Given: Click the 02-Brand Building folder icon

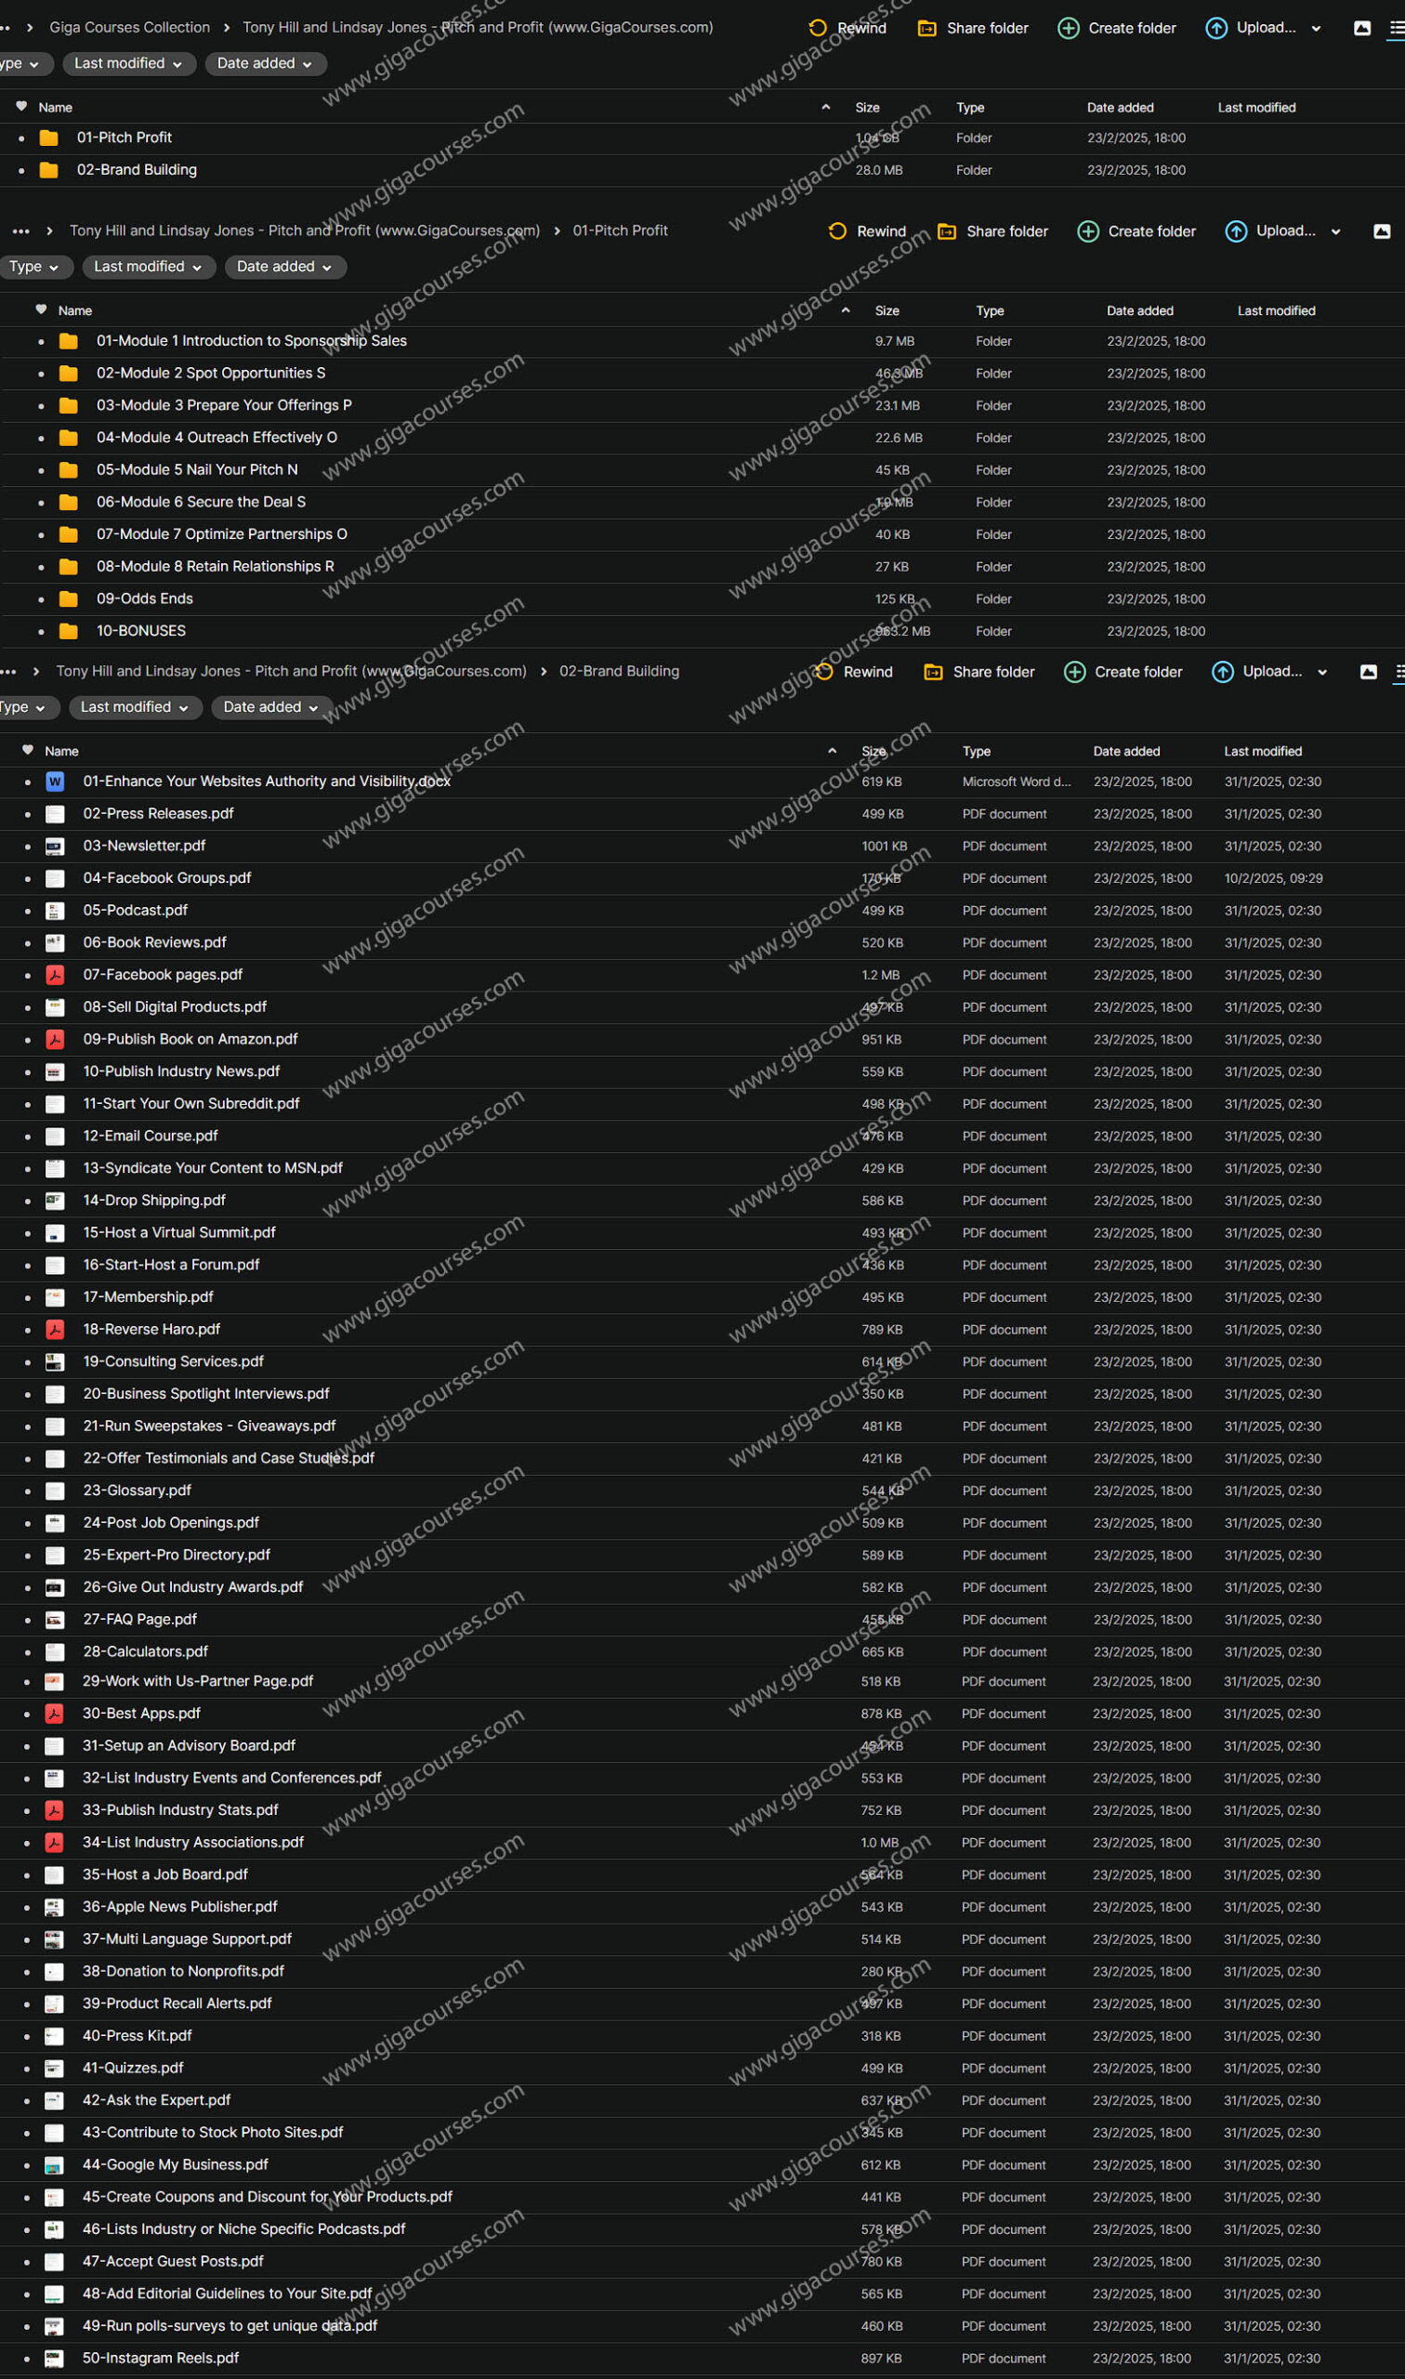Looking at the screenshot, I should (x=49, y=170).
